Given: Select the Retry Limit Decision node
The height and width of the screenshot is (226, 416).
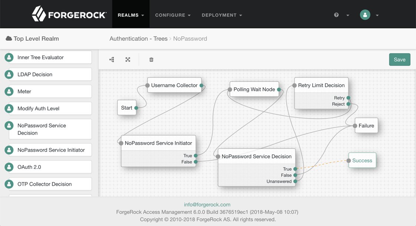Looking at the screenshot, I should pos(321,93).
